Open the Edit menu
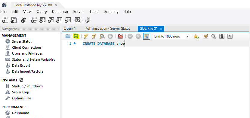250x118 pixels. pos(15,12)
